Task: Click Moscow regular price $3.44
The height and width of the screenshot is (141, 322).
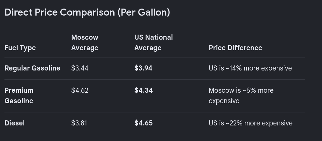Action: tap(80, 68)
